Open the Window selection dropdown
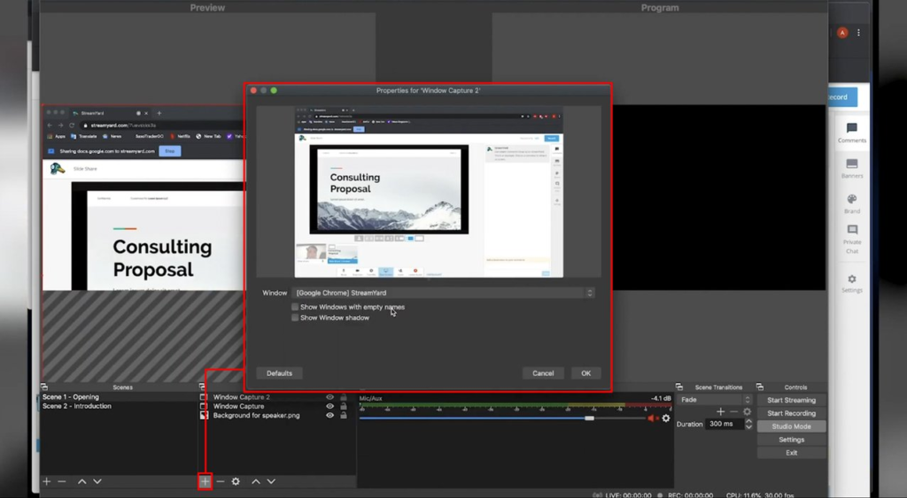 pos(443,293)
